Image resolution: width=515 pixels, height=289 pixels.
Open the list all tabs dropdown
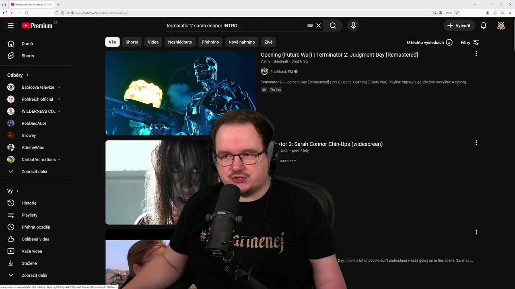(x=475, y=4)
